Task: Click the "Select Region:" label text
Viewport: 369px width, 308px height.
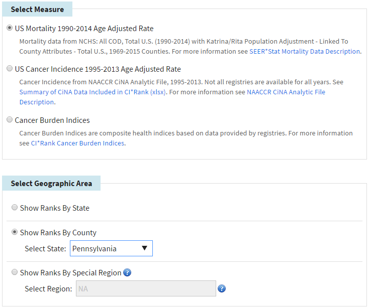Action: tap(48, 289)
